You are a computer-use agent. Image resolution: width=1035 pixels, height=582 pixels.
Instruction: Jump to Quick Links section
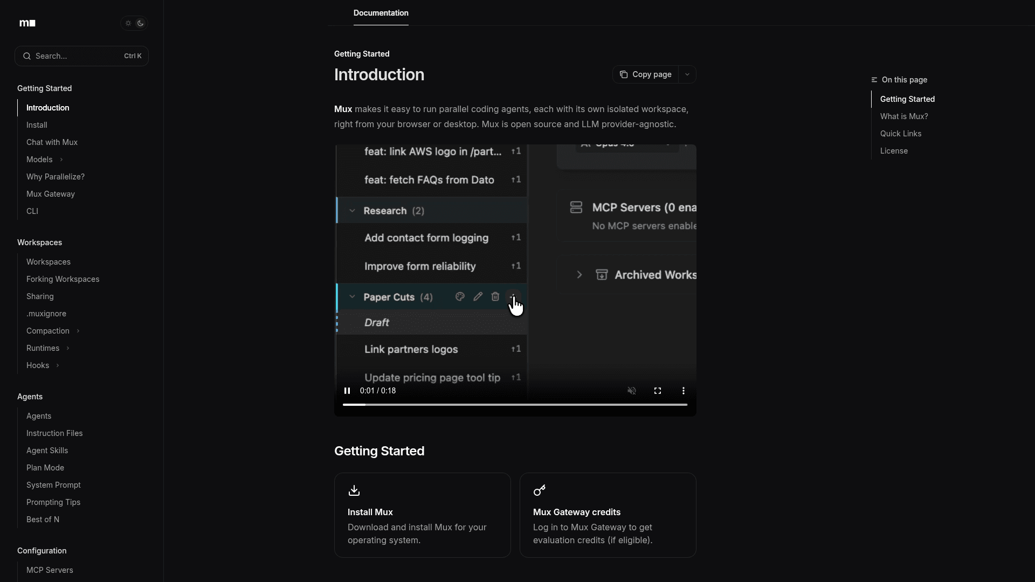[x=901, y=134]
